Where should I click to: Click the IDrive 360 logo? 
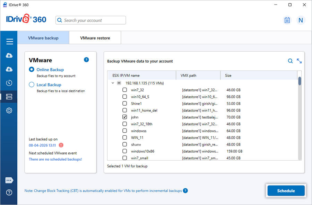[x=26, y=19]
